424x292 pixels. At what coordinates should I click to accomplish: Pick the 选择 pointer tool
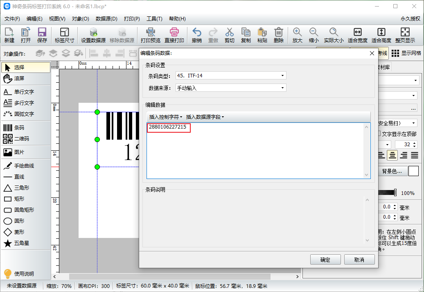click(26, 68)
